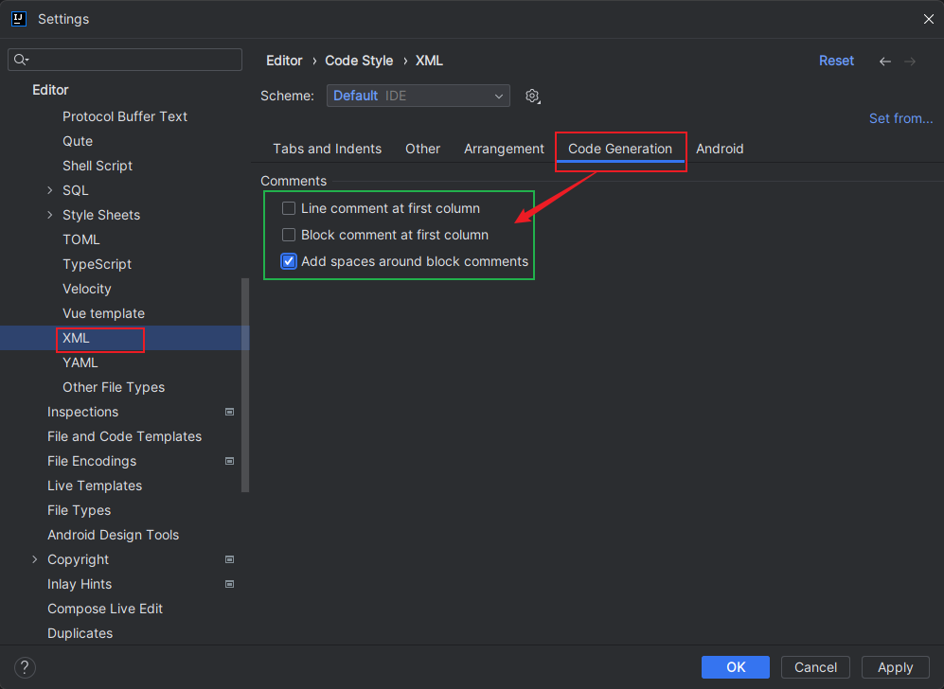Click the project-level icon beside File Encodings
Viewport: 944px width, 689px height.
point(229,462)
